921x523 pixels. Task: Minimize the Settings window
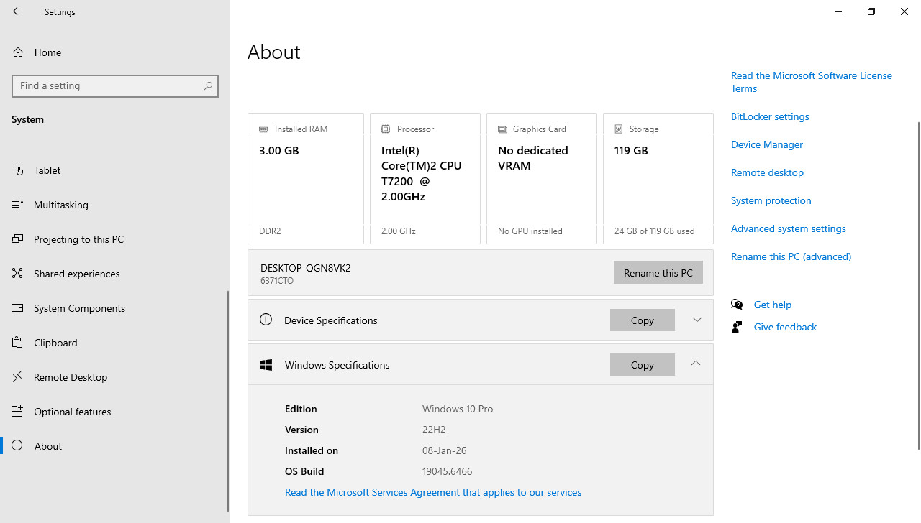(838, 11)
